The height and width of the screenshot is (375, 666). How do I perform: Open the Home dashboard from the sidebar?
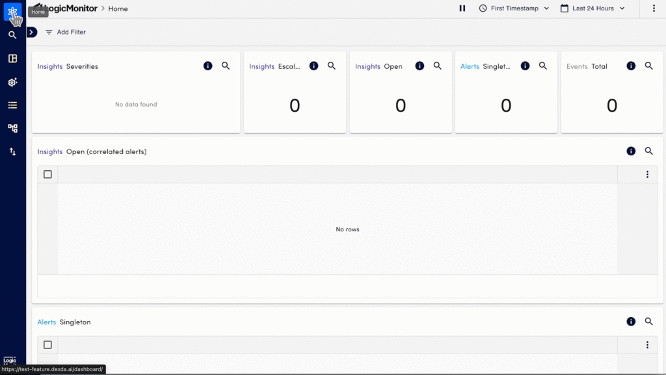[x=13, y=12]
